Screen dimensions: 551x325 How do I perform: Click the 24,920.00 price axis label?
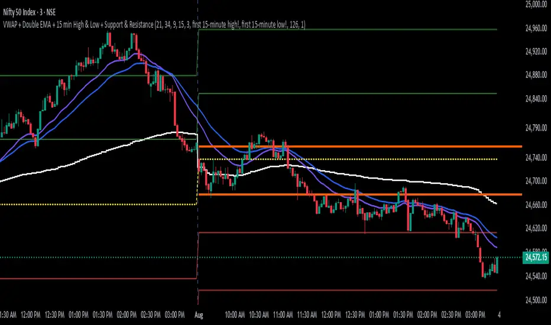(536, 51)
